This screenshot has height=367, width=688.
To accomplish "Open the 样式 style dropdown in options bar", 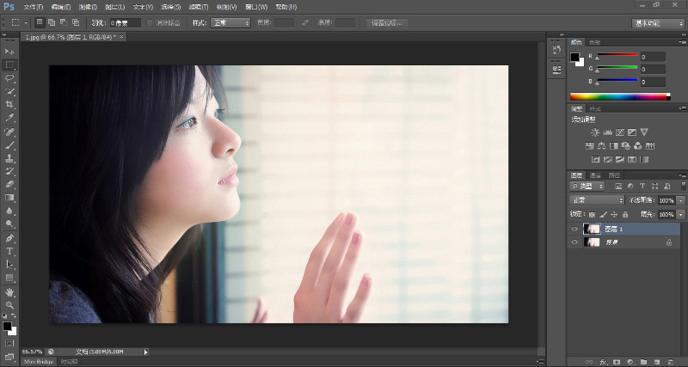I will [231, 22].
